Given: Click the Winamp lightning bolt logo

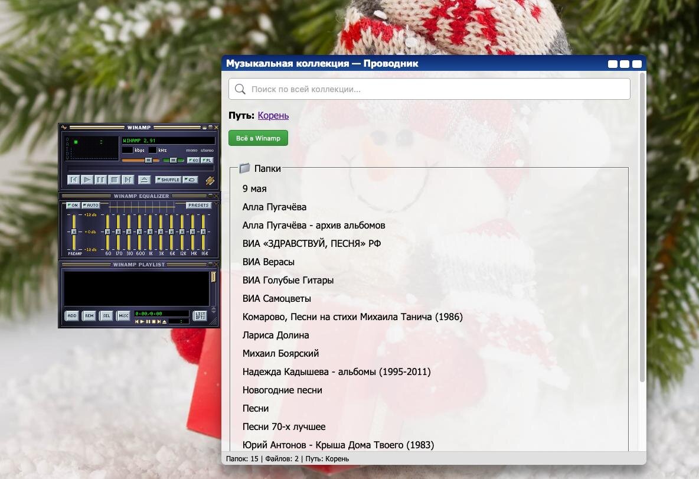Looking at the screenshot, I should (210, 180).
